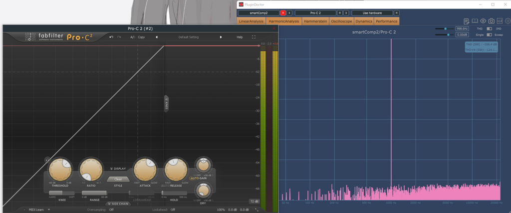The width and height of the screenshot is (511, 213).
Task: Enable AUTO gain toggle
Action: [194, 179]
